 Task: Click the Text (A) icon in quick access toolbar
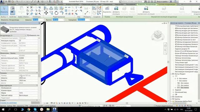38,2
